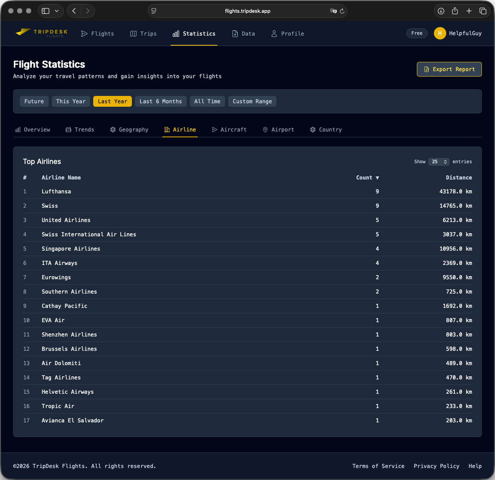
Task: Select the Last Year time filter
Action: pos(113,101)
